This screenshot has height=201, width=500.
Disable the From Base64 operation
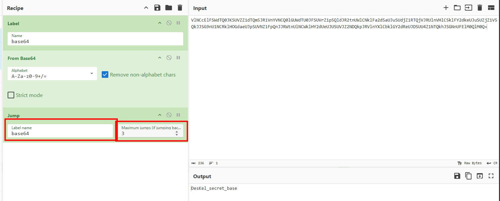[169, 58]
